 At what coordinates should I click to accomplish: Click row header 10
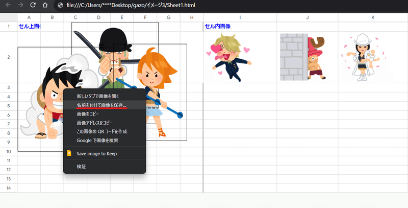coord(9,151)
